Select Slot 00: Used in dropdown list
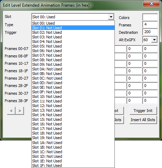The width and height of the screenshot is (162, 168). [x=73, y=23]
